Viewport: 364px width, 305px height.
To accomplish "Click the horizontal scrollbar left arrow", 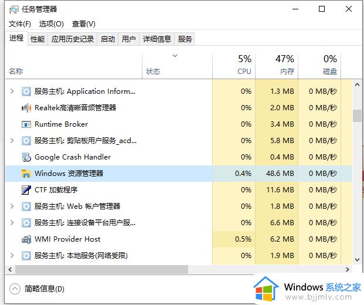I will (x=10, y=269).
